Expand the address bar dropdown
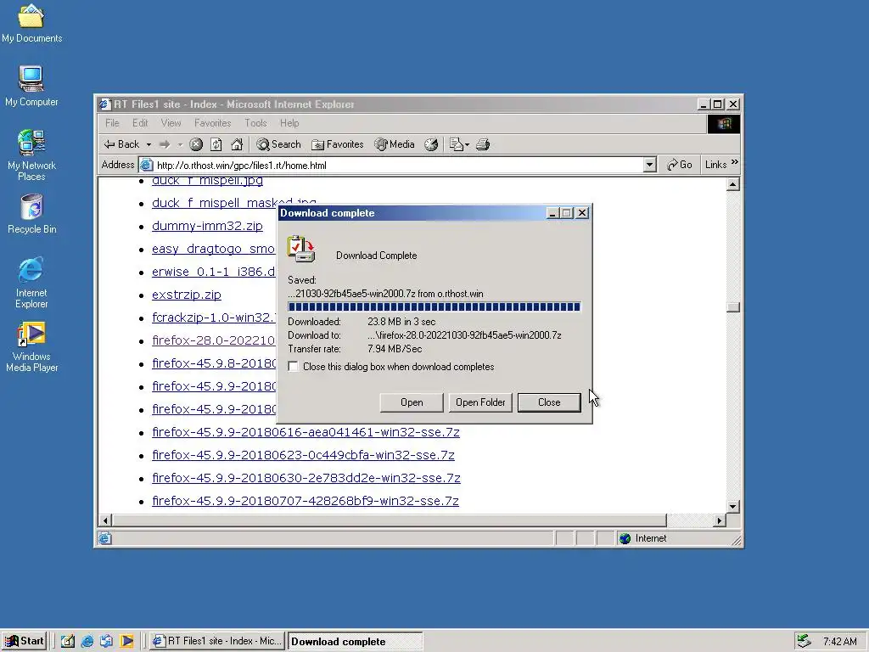 (649, 165)
